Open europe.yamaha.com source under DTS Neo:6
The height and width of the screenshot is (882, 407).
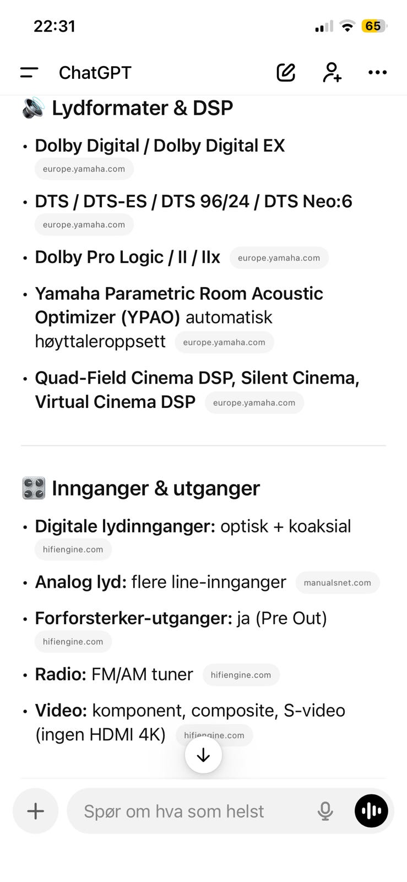[84, 224]
